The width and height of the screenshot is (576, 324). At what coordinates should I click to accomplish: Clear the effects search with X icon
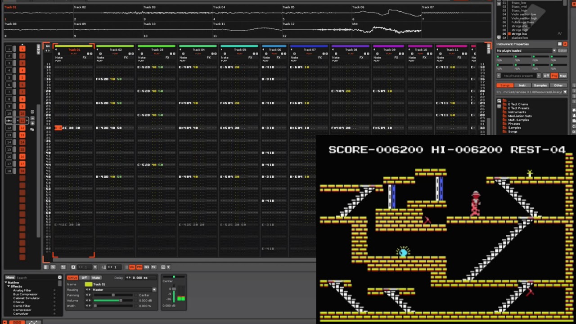tap(60, 277)
